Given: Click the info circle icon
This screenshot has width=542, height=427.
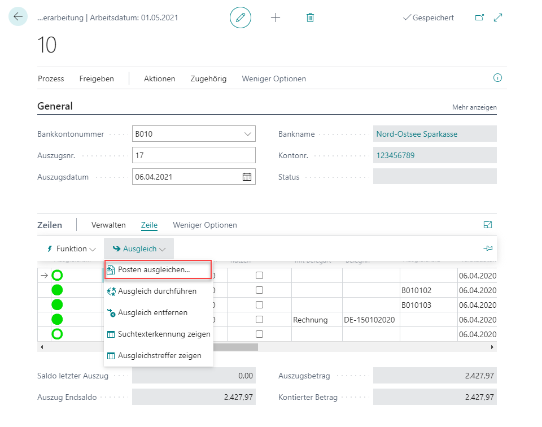Looking at the screenshot, I should [497, 79].
